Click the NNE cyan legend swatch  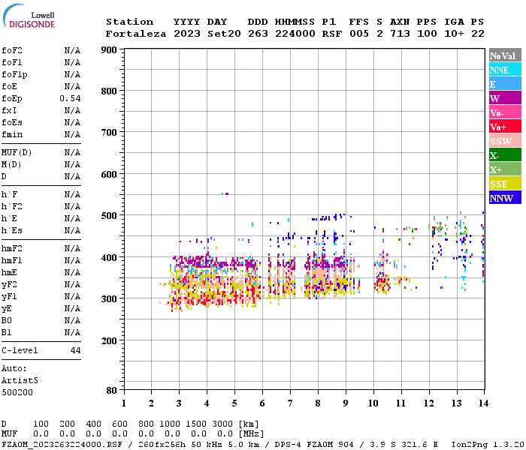tap(505, 70)
